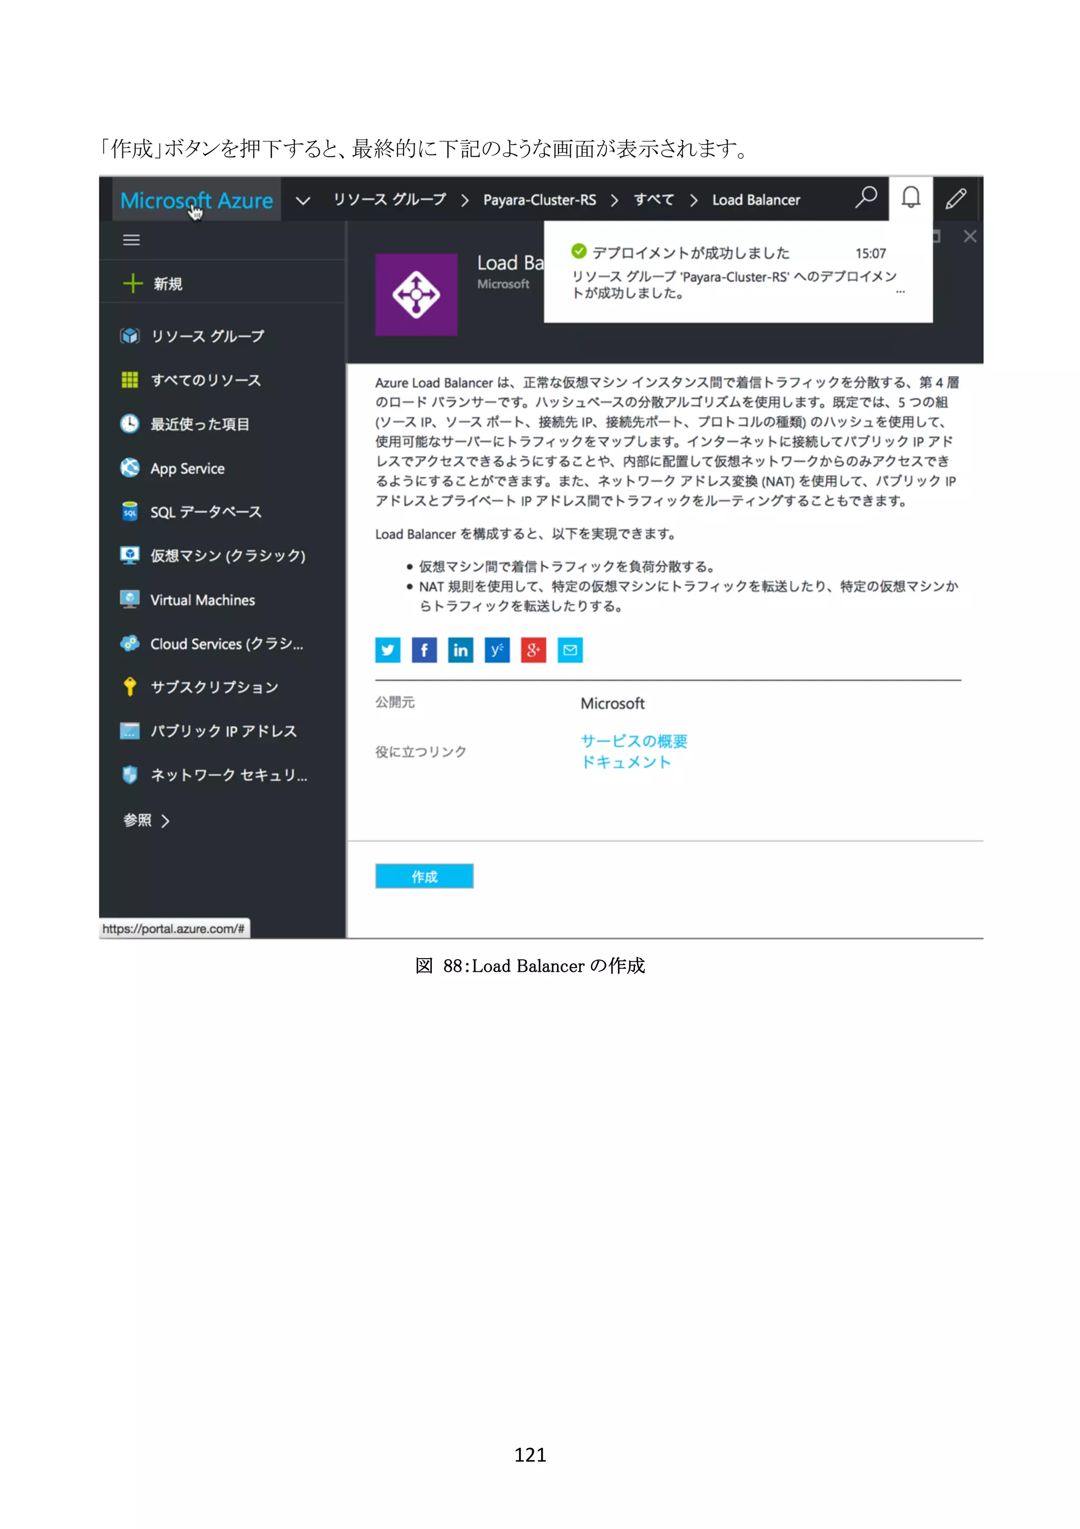Open the dropdown chevron beside Microsoft Azure

(303, 200)
